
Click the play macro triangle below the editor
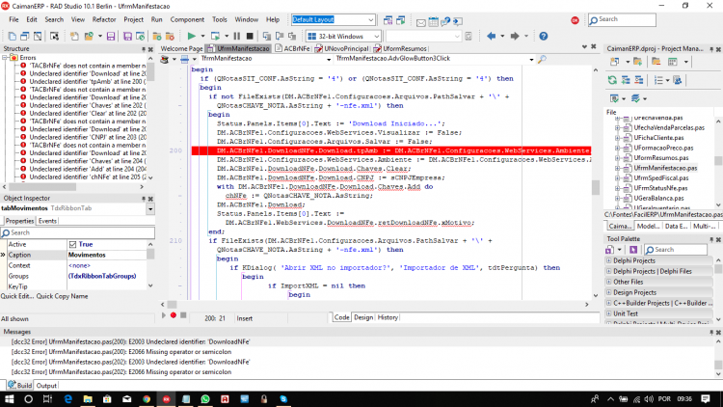[x=163, y=315]
